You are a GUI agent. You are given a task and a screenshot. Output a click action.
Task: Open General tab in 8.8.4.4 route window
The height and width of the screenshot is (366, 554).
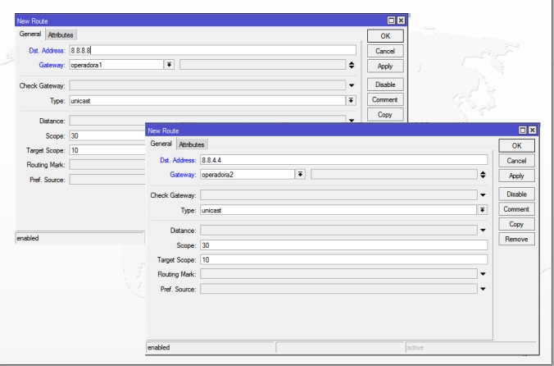161,144
